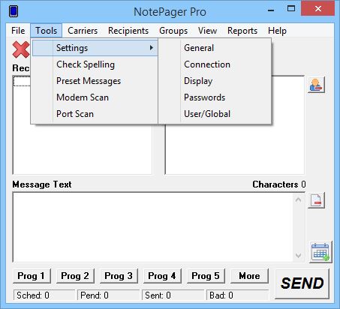Open the View menu
The image size is (340, 309).
207,31
